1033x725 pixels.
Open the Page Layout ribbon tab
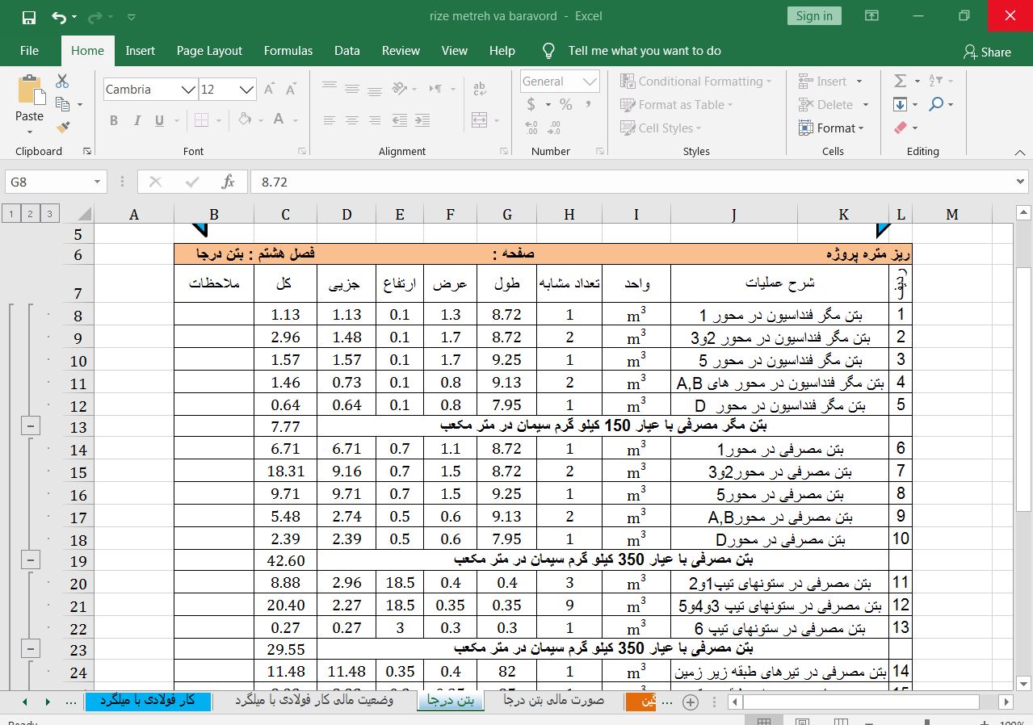coord(209,50)
